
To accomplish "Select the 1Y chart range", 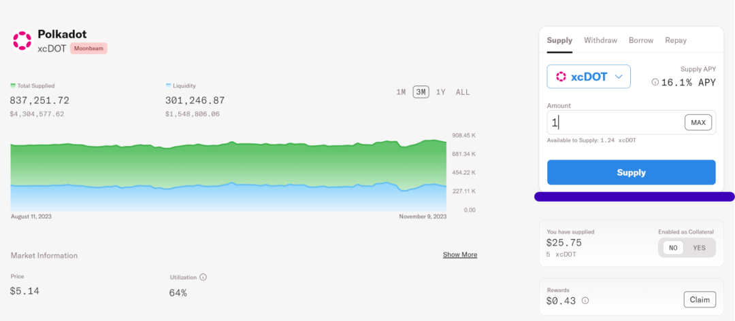I will [440, 92].
